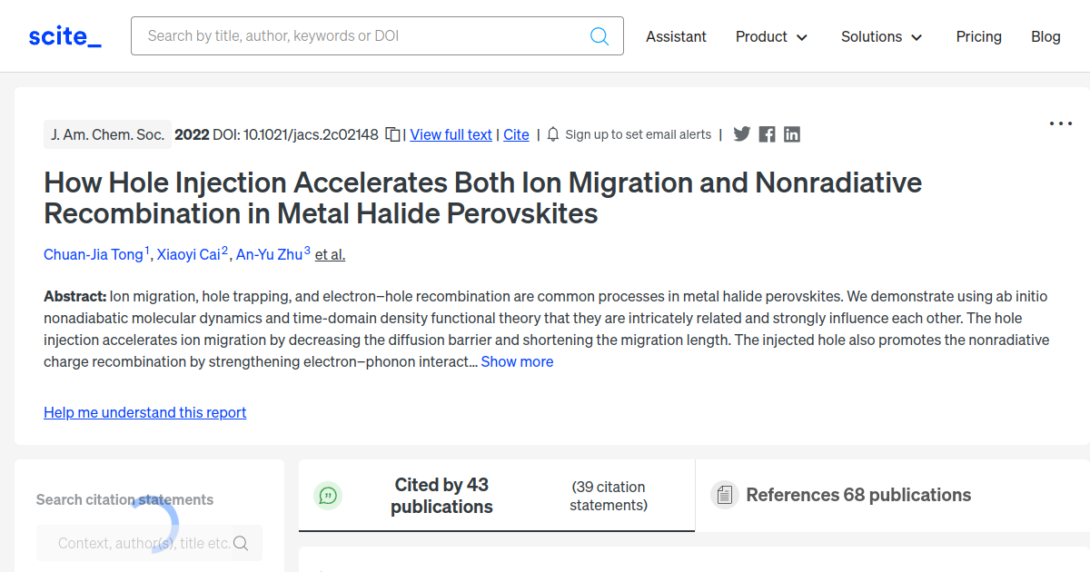The image size is (1090, 572).
Task: Open the more options ellipsis menu
Action: tap(1060, 123)
